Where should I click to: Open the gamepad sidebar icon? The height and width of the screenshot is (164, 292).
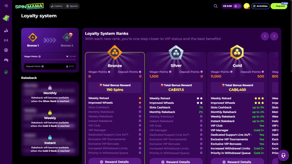[x=6, y=60]
